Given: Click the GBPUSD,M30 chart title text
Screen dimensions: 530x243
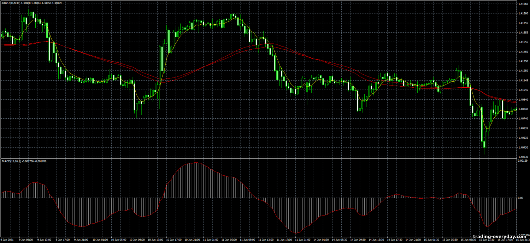Looking at the screenshot, I should 11,3.
